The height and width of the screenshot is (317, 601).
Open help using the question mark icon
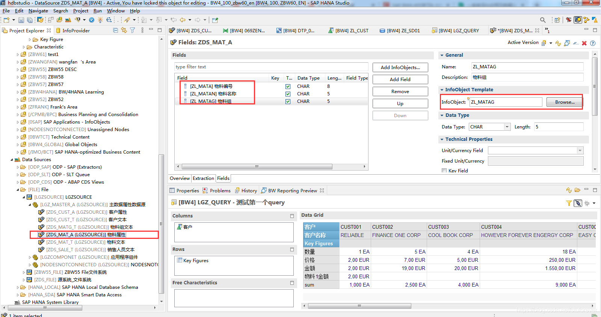pos(593,43)
